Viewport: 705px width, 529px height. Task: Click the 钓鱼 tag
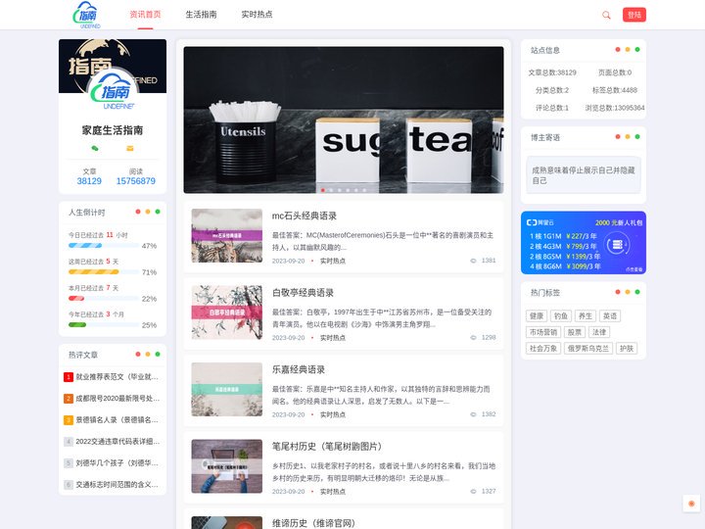tap(561, 316)
